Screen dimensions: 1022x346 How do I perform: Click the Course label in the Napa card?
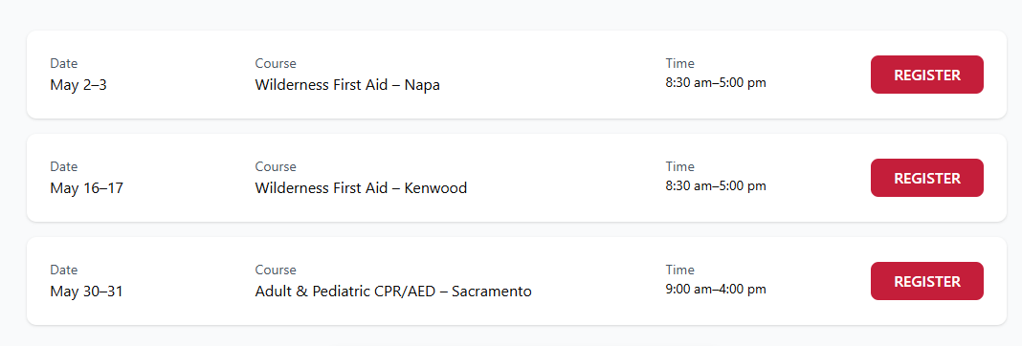coord(276,63)
